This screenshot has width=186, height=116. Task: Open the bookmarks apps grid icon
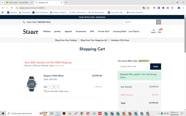pyautogui.click(x=3, y=12)
